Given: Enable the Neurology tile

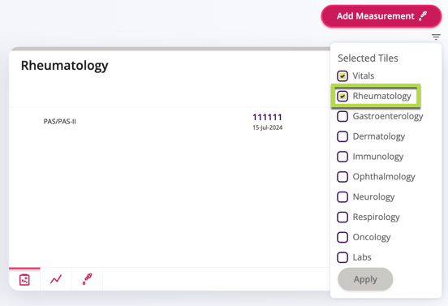Looking at the screenshot, I should pyautogui.click(x=342, y=197).
